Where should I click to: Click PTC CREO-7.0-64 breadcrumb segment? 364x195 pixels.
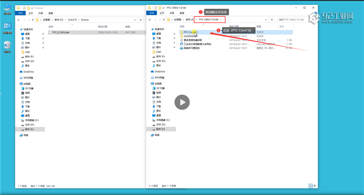pyautogui.click(x=208, y=20)
